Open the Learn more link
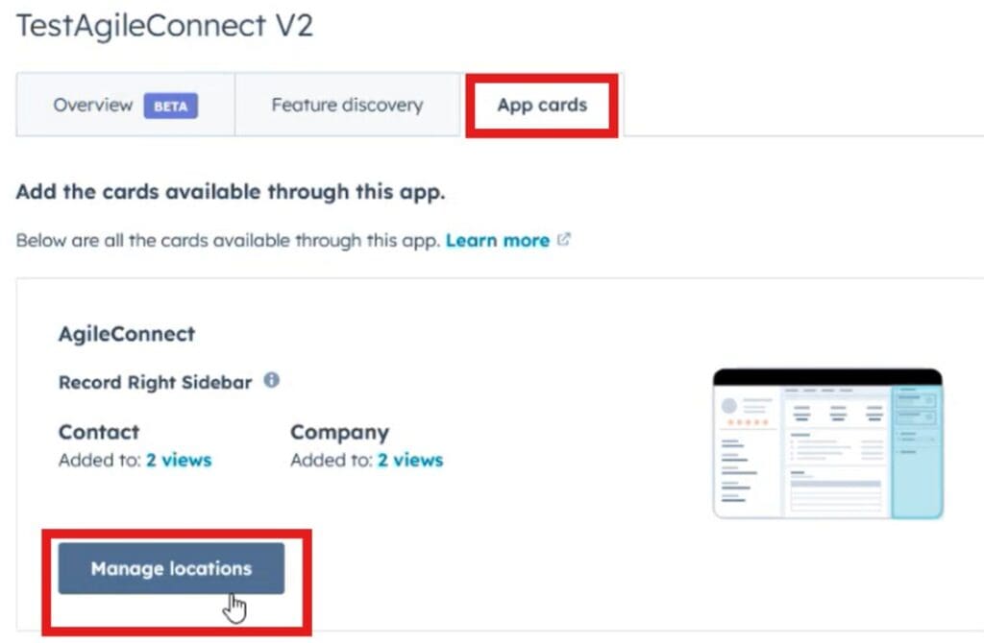Image resolution: width=984 pixels, height=643 pixels. point(498,241)
